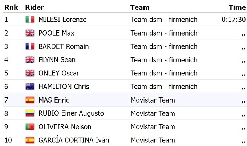Select rider FLYNN Sean
Image resolution: width=247 pixels, height=146 pixels.
pyautogui.click(x=57, y=60)
